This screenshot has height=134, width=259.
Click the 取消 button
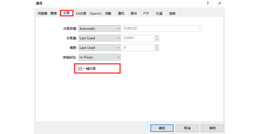point(187,128)
